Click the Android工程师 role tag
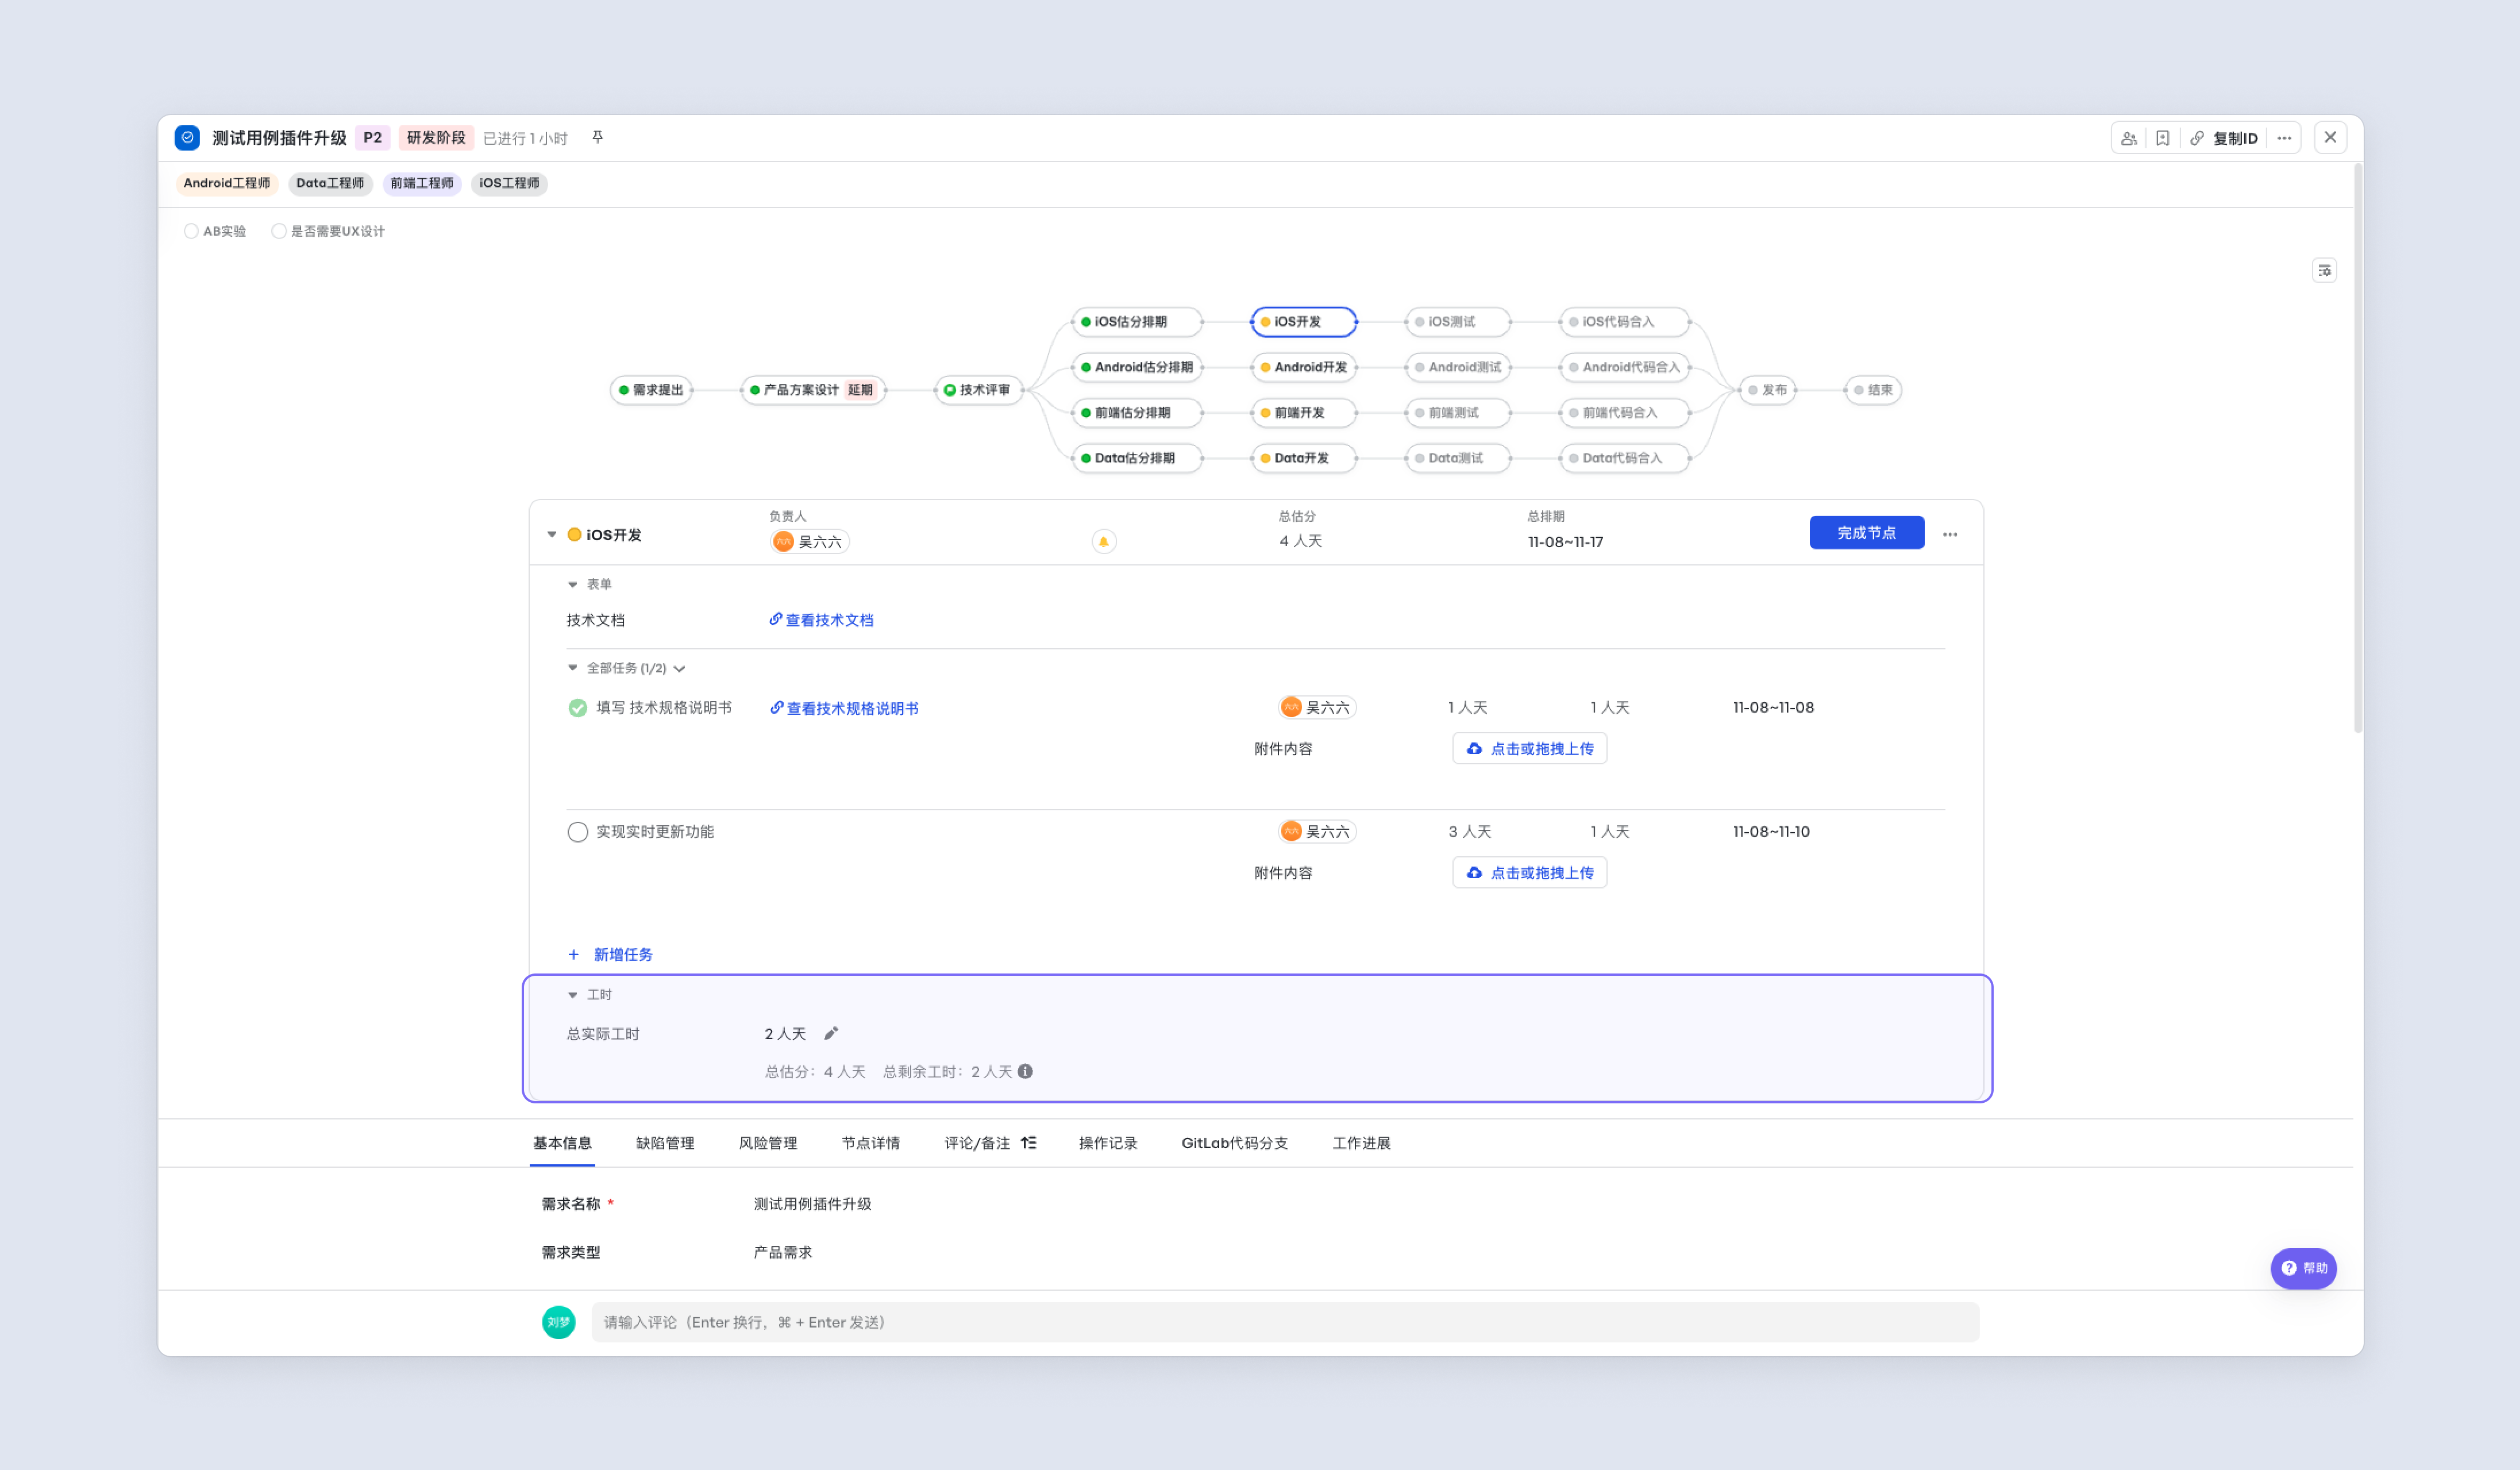Viewport: 2520px width, 1470px height. 227,183
